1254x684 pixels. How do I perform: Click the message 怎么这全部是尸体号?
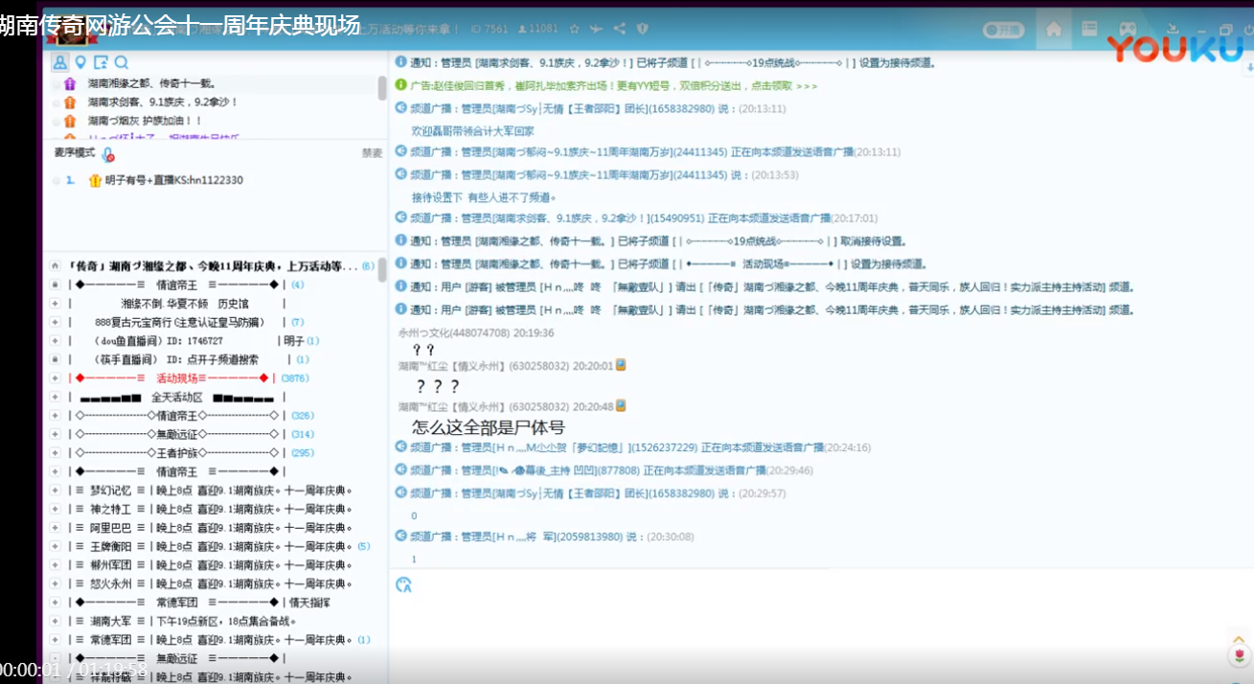pos(488,427)
